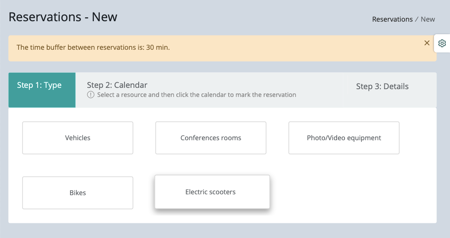450x238 pixels.
Task: Open the settings gear panel
Action: coord(442,43)
